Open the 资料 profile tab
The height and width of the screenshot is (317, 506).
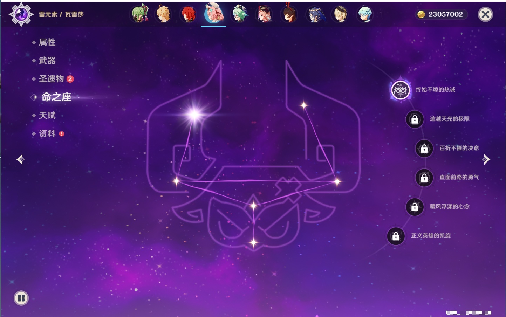[48, 133]
